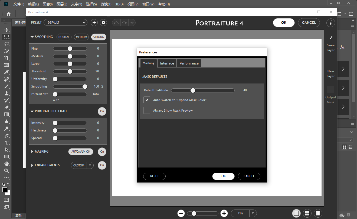Viewport: 357px width, 219px height.
Task: Click the Photoshop foreground color swatch
Action: click(x=5, y=190)
